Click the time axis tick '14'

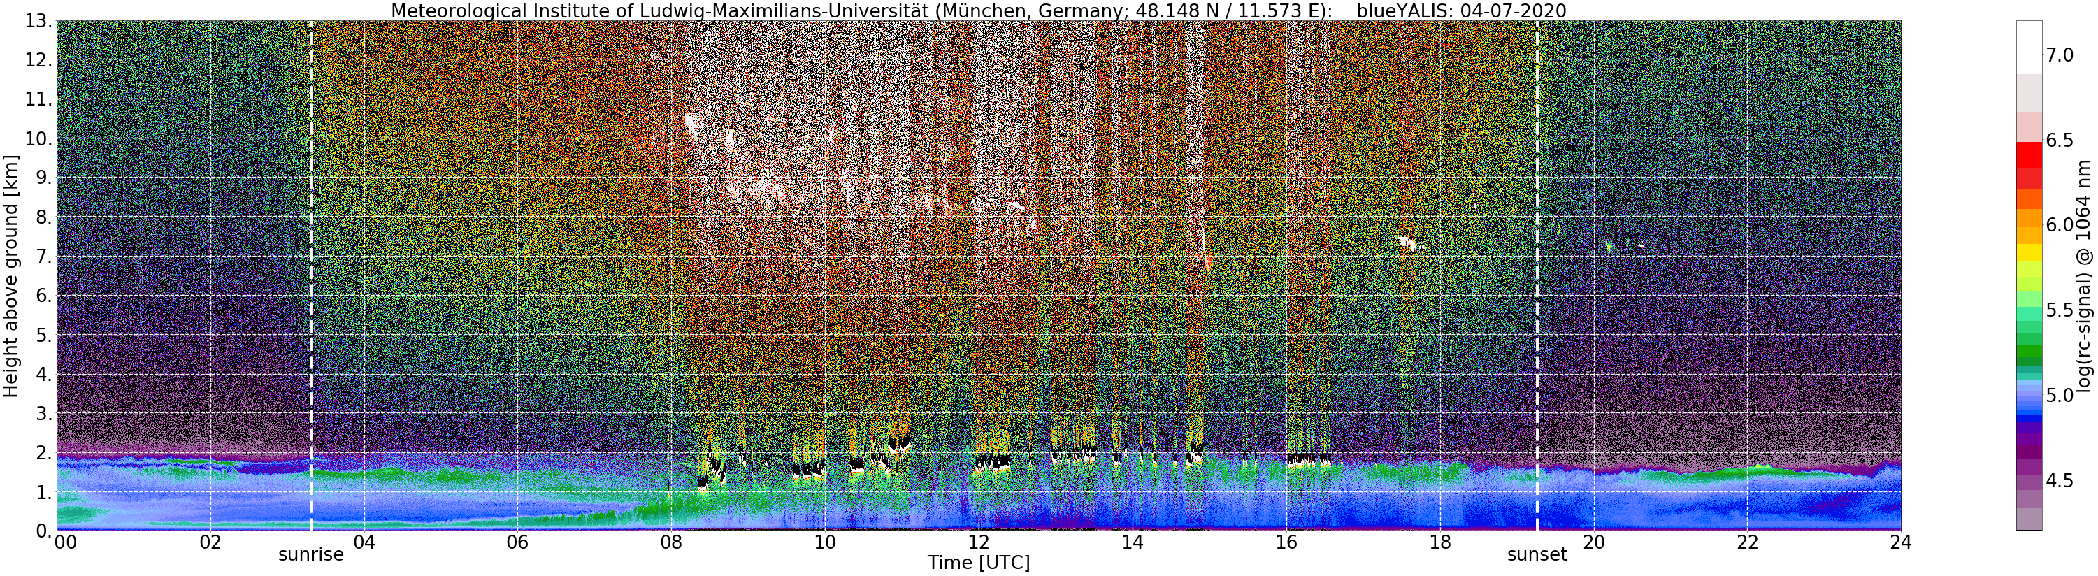coord(1132,542)
